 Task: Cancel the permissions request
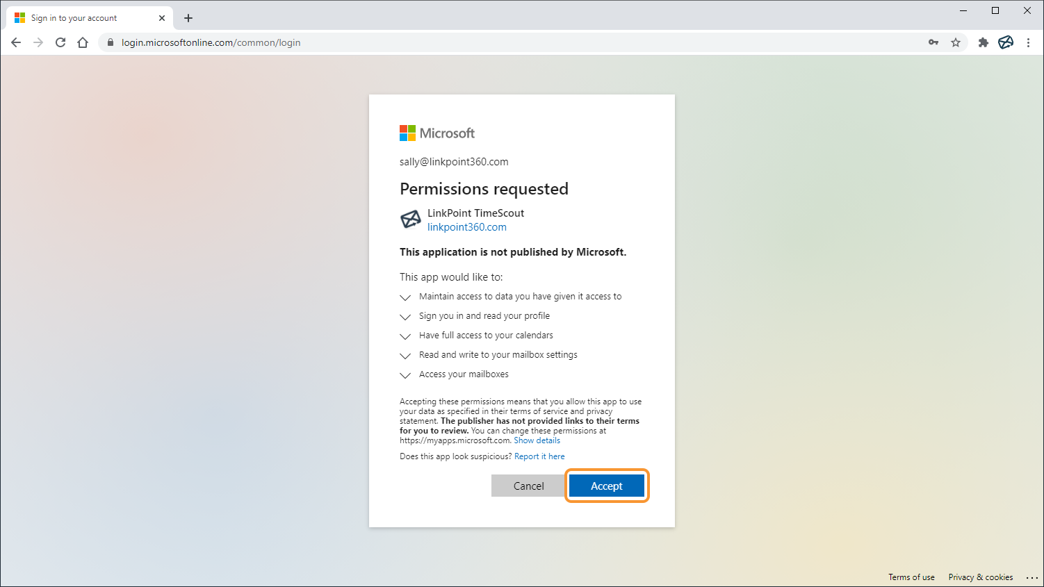click(528, 486)
